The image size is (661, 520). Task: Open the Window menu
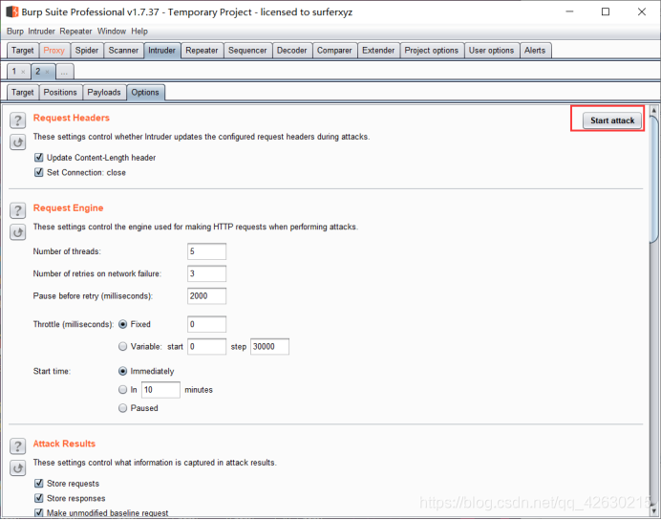pos(112,32)
